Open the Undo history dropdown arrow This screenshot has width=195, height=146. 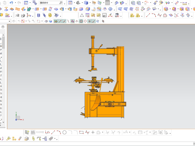pyautogui.click(x=15, y=3)
